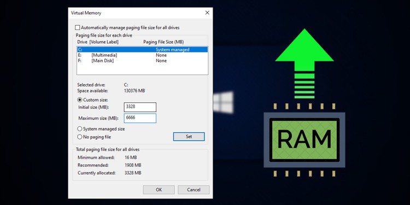Dismiss dialog with Cancel button
The width and height of the screenshot is (410, 205).
coord(194,190)
